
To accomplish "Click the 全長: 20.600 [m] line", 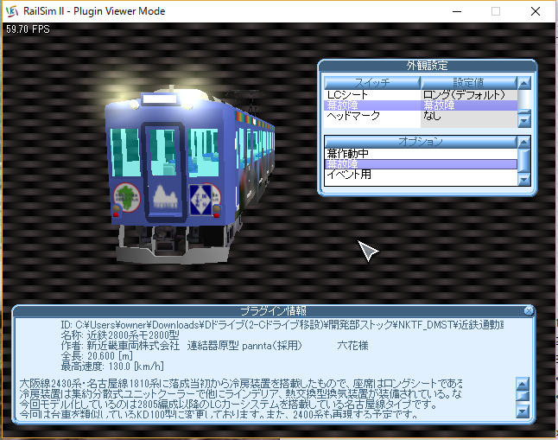I will [97, 356].
